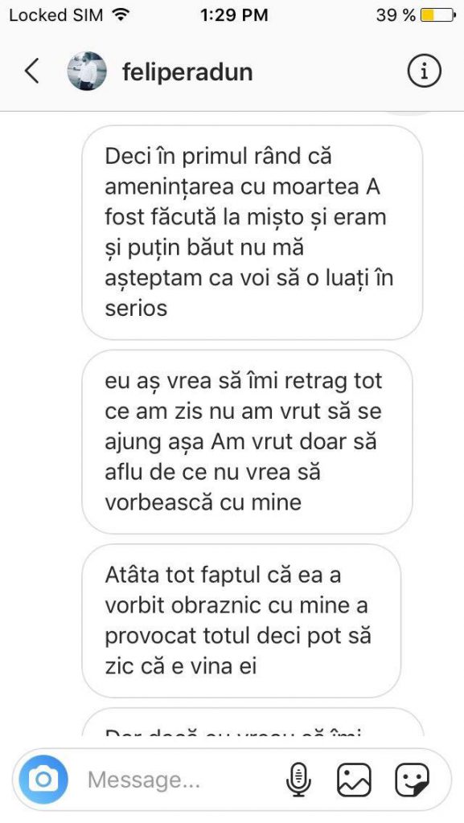Open feliperadun username in header

coord(187,72)
